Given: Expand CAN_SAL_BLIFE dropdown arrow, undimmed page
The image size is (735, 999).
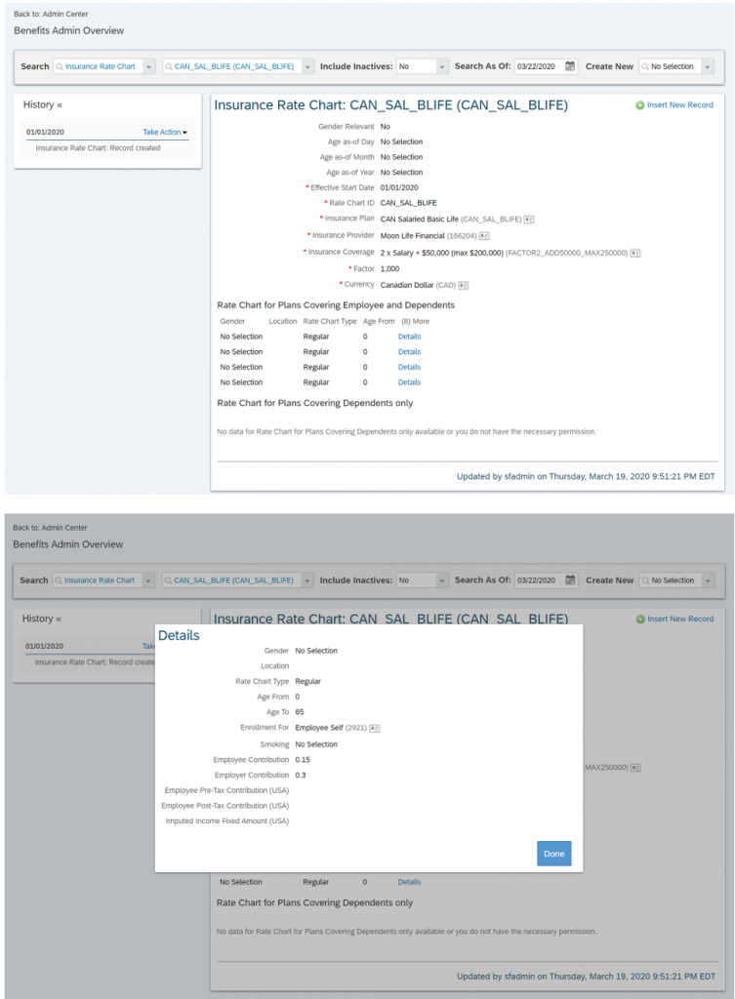Looking at the screenshot, I should point(307,66).
